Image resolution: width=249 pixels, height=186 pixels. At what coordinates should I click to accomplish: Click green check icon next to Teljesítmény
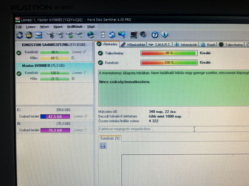coord(100,53)
